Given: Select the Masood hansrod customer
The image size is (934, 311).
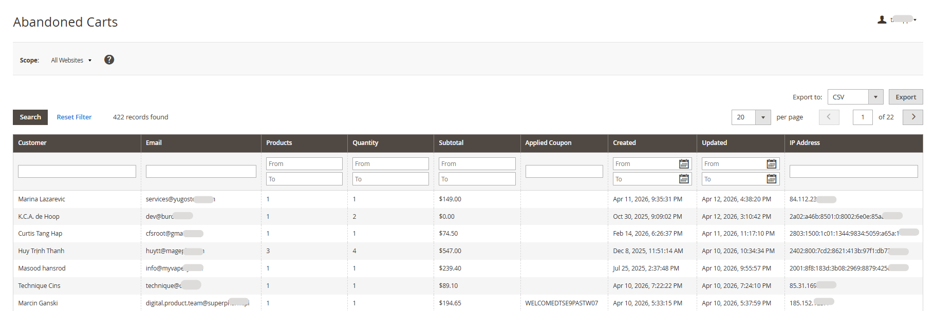Looking at the screenshot, I should coord(42,268).
